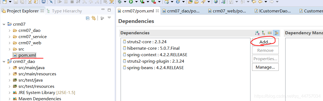The image size is (323, 101).
Task: Maximize the Project Explorer view
Action: click(109, 10)
